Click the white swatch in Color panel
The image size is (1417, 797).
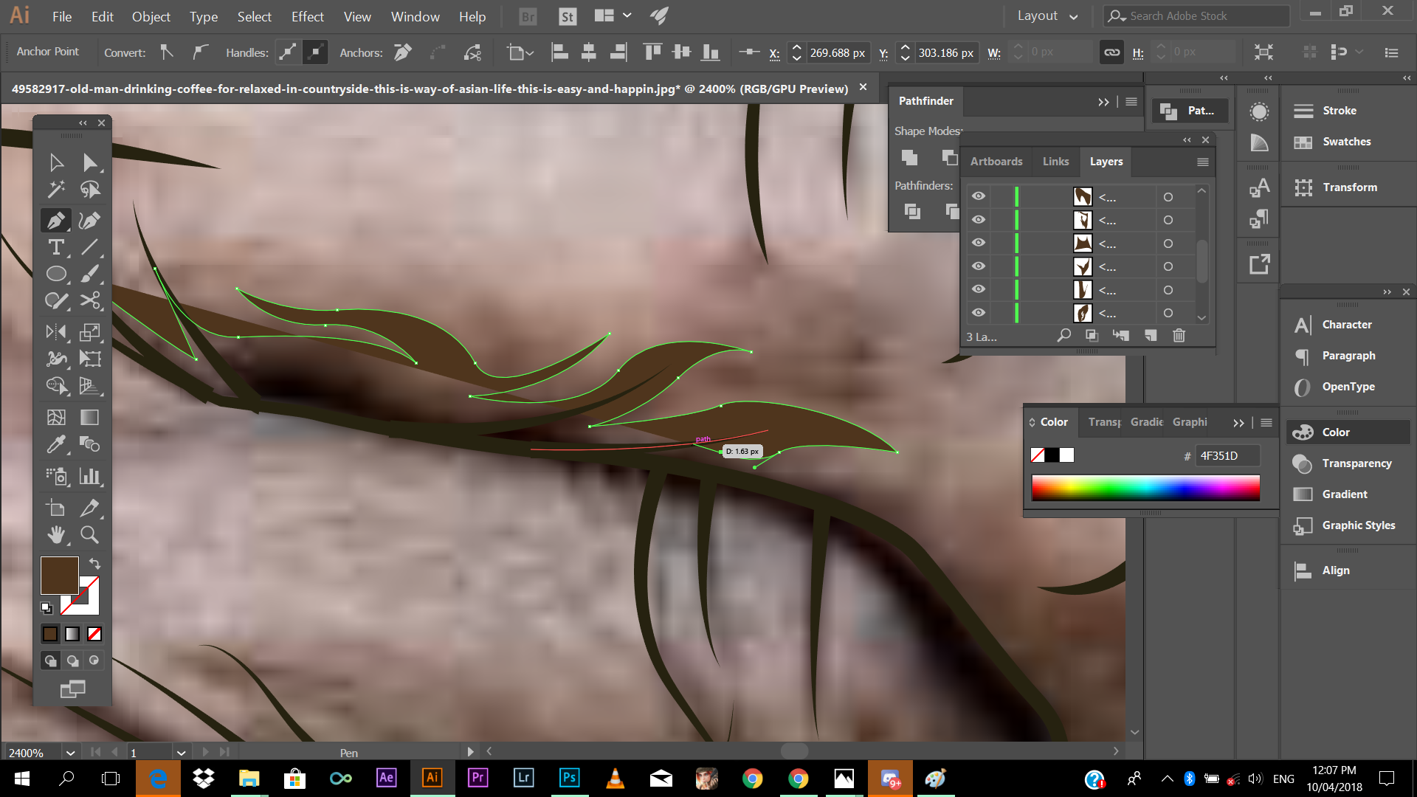point(1067,455)
